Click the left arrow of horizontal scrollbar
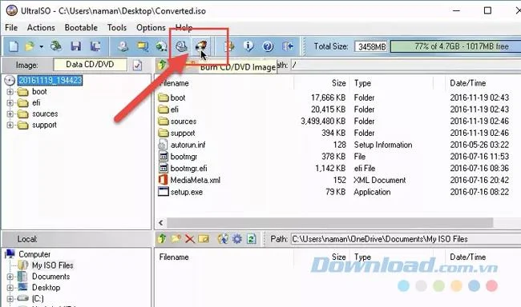 [161, 222]
